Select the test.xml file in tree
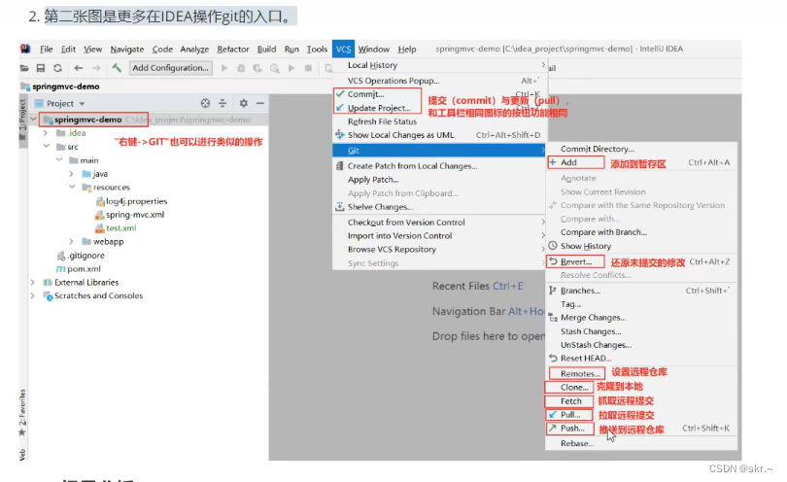This screenshot has height=482, width=787. [x=120, y=228]
